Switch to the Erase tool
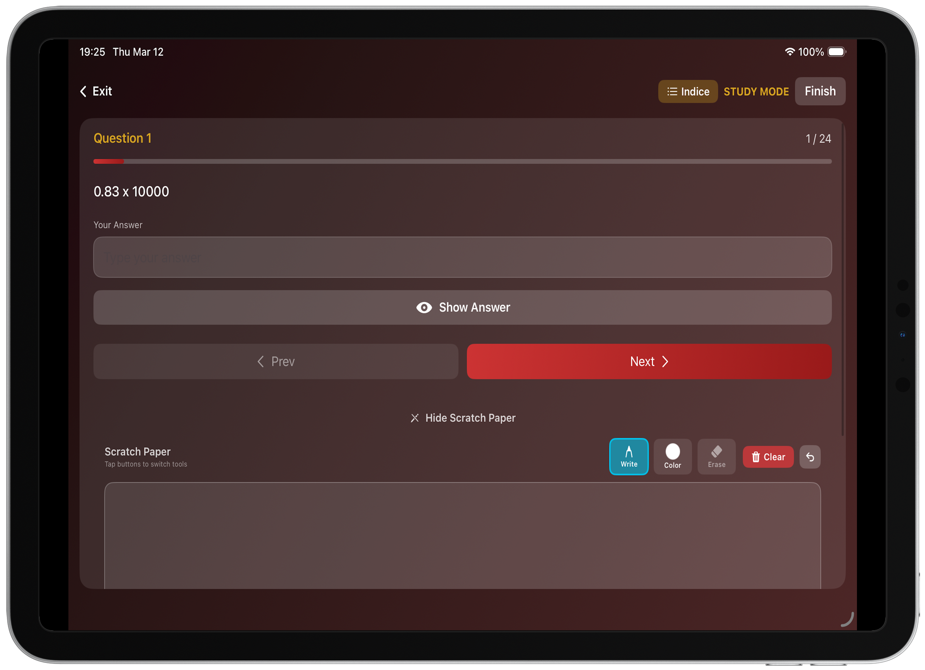This screenshot has height=670, width=925. (x=716, y=456)
